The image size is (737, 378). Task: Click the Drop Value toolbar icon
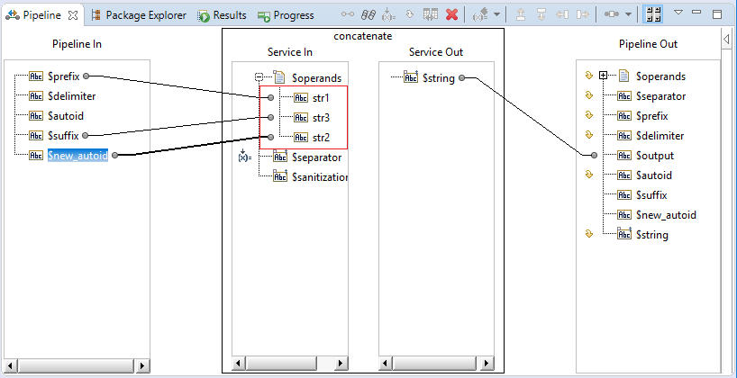pyautogui.click(x=409, y=14)
